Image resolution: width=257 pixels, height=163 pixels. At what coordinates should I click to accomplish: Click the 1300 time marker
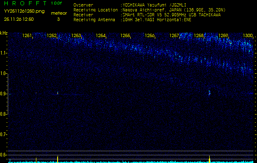pos(248,36)
